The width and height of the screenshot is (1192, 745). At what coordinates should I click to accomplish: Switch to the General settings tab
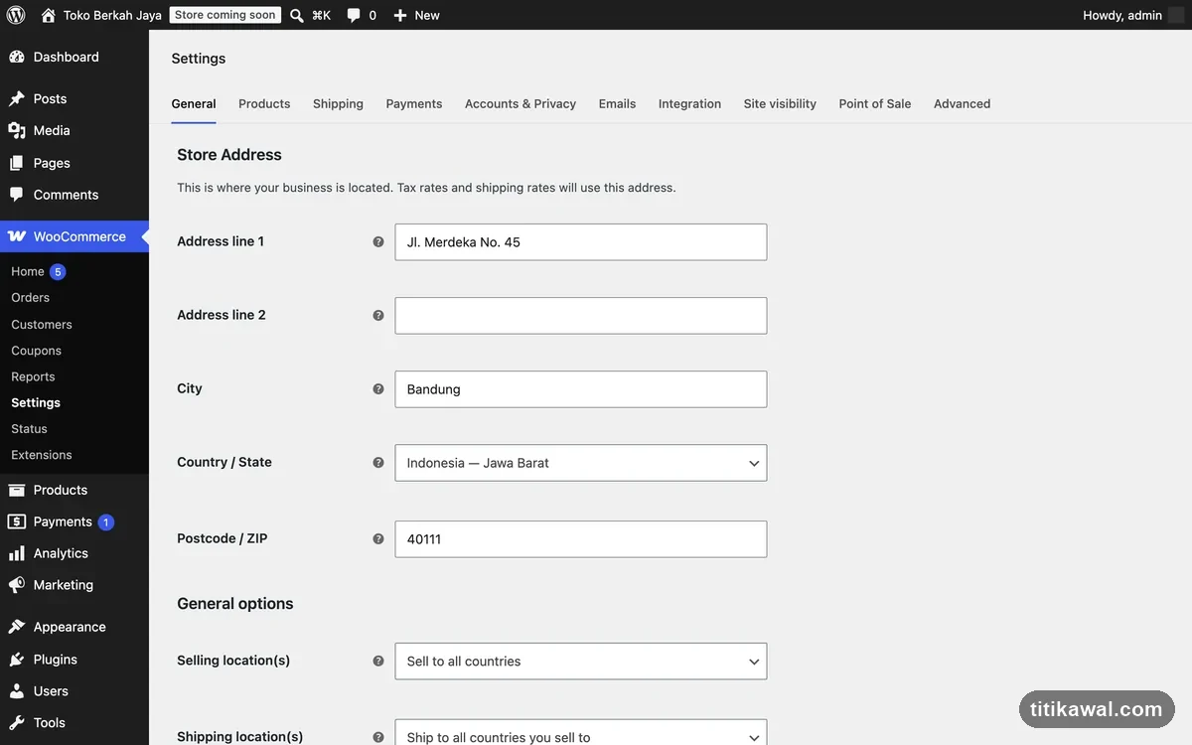194,103
